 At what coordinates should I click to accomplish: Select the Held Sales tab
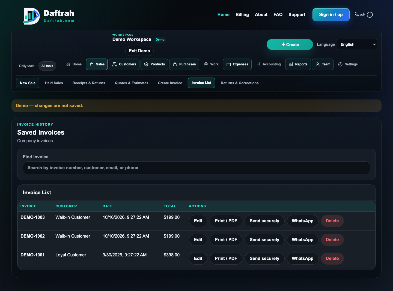coord(54,83)
